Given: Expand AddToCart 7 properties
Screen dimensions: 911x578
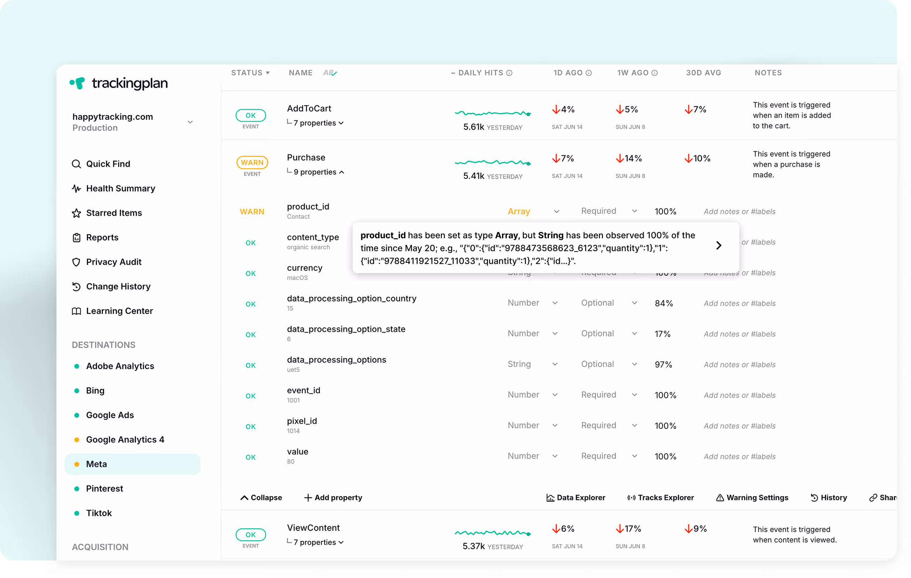Looking at the screenshot, I should pyautogui.click(x=315, y=123).
